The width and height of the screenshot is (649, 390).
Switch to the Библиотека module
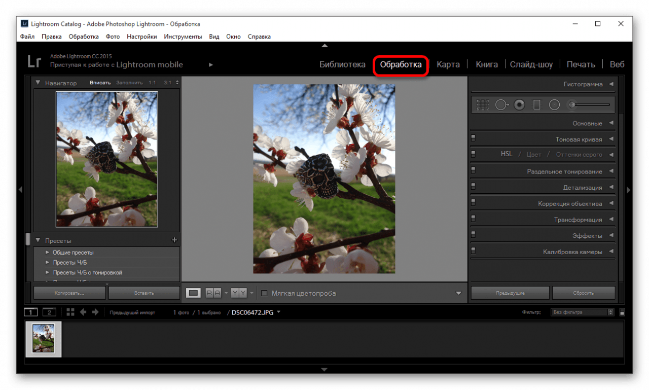click(342, 64)
